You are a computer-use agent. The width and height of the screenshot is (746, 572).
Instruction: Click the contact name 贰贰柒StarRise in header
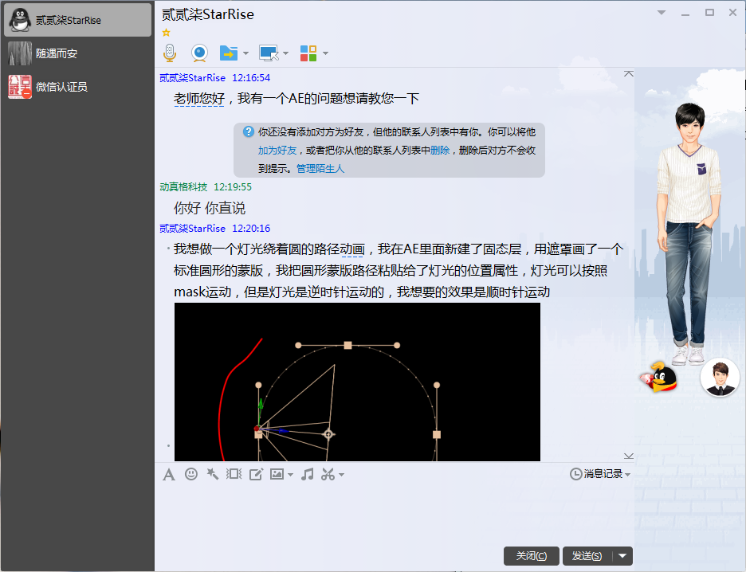click(208, 15)
